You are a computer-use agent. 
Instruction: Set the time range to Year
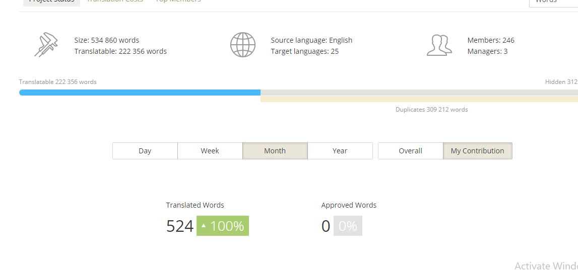click(x=340, y=151)
